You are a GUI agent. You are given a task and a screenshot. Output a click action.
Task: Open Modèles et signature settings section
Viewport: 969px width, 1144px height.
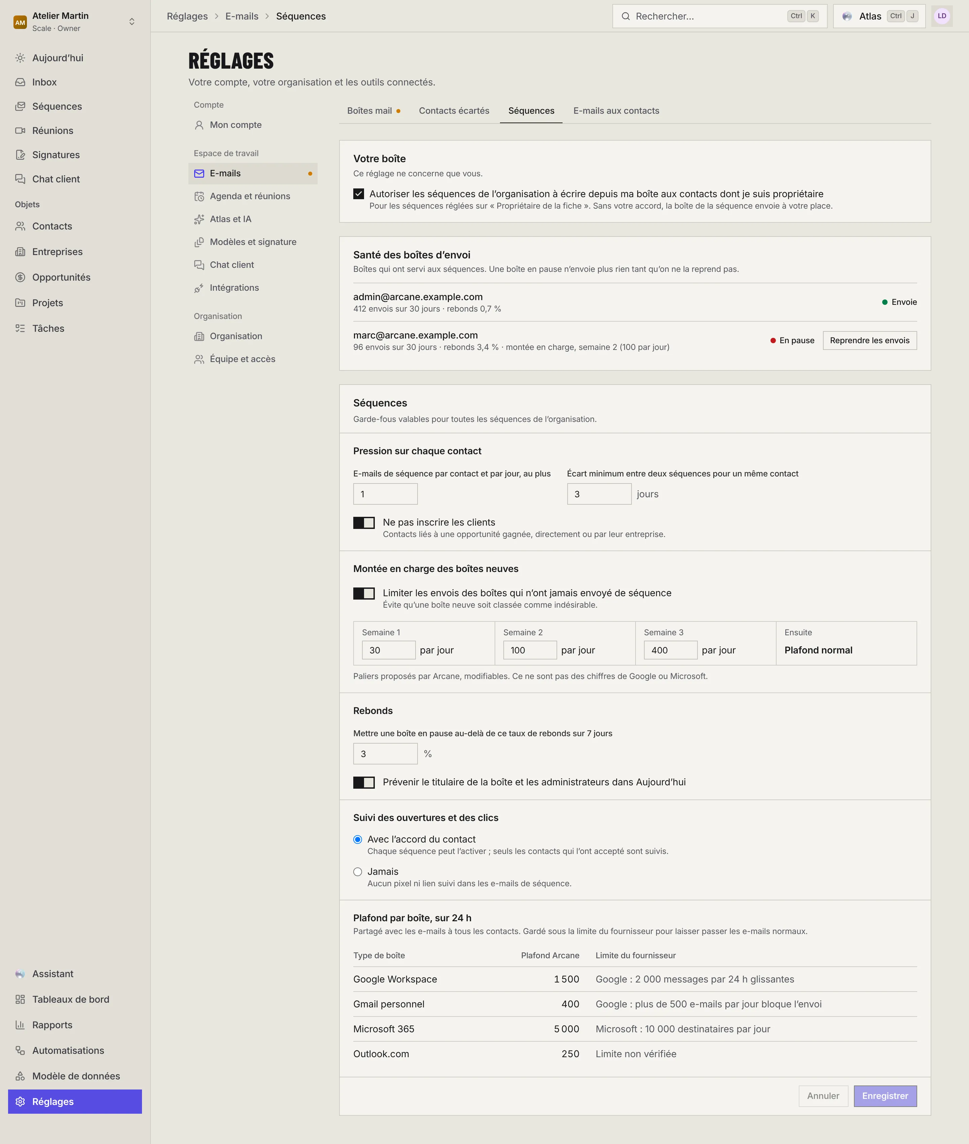pos(253,242)
